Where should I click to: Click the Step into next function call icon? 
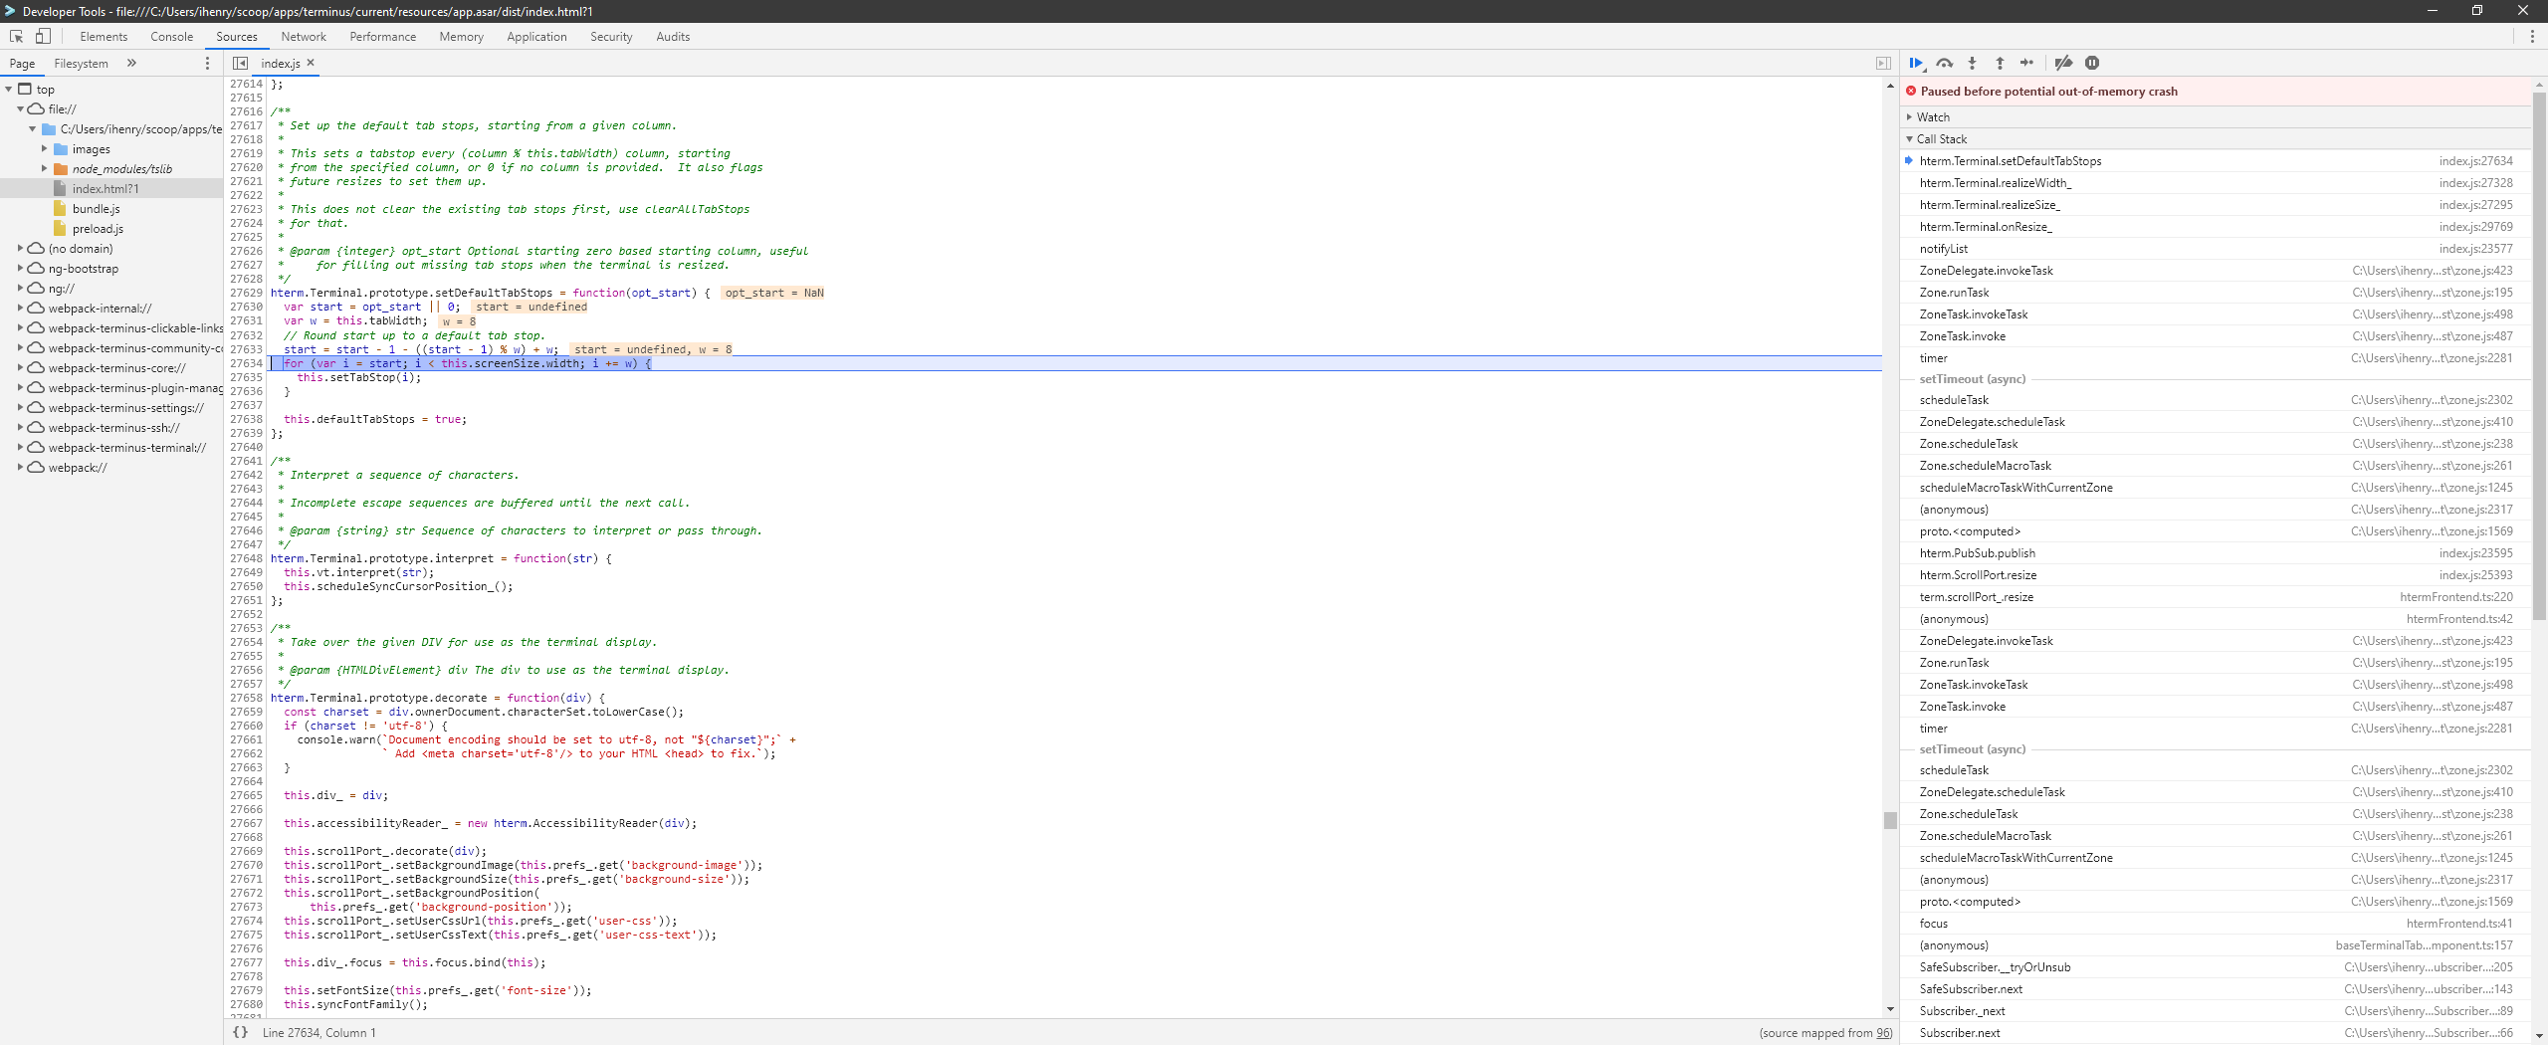tap(1972, 63)
